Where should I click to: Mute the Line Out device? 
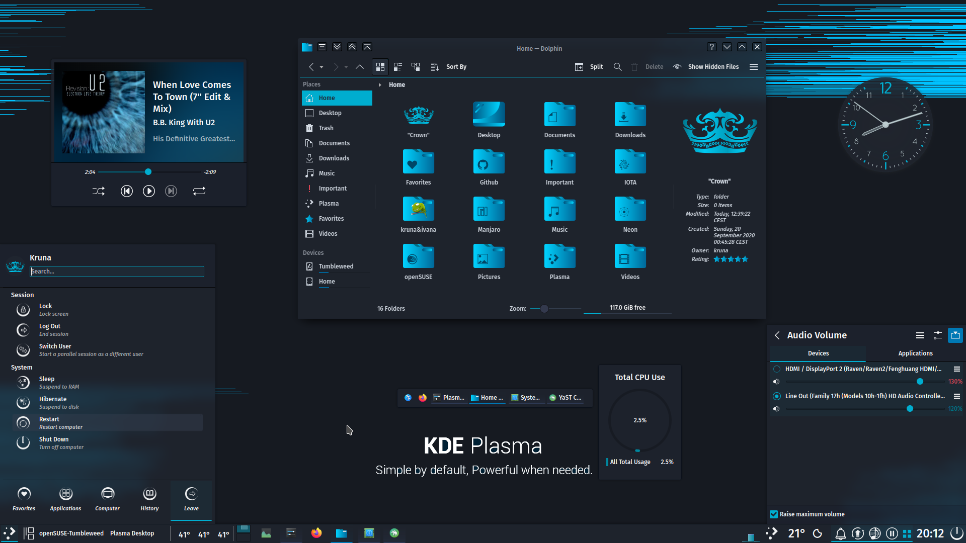click(x=776, y=409)
